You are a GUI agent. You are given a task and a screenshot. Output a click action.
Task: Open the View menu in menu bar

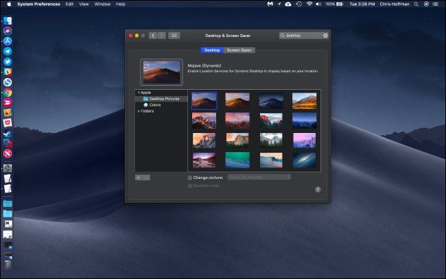[84, 4]
